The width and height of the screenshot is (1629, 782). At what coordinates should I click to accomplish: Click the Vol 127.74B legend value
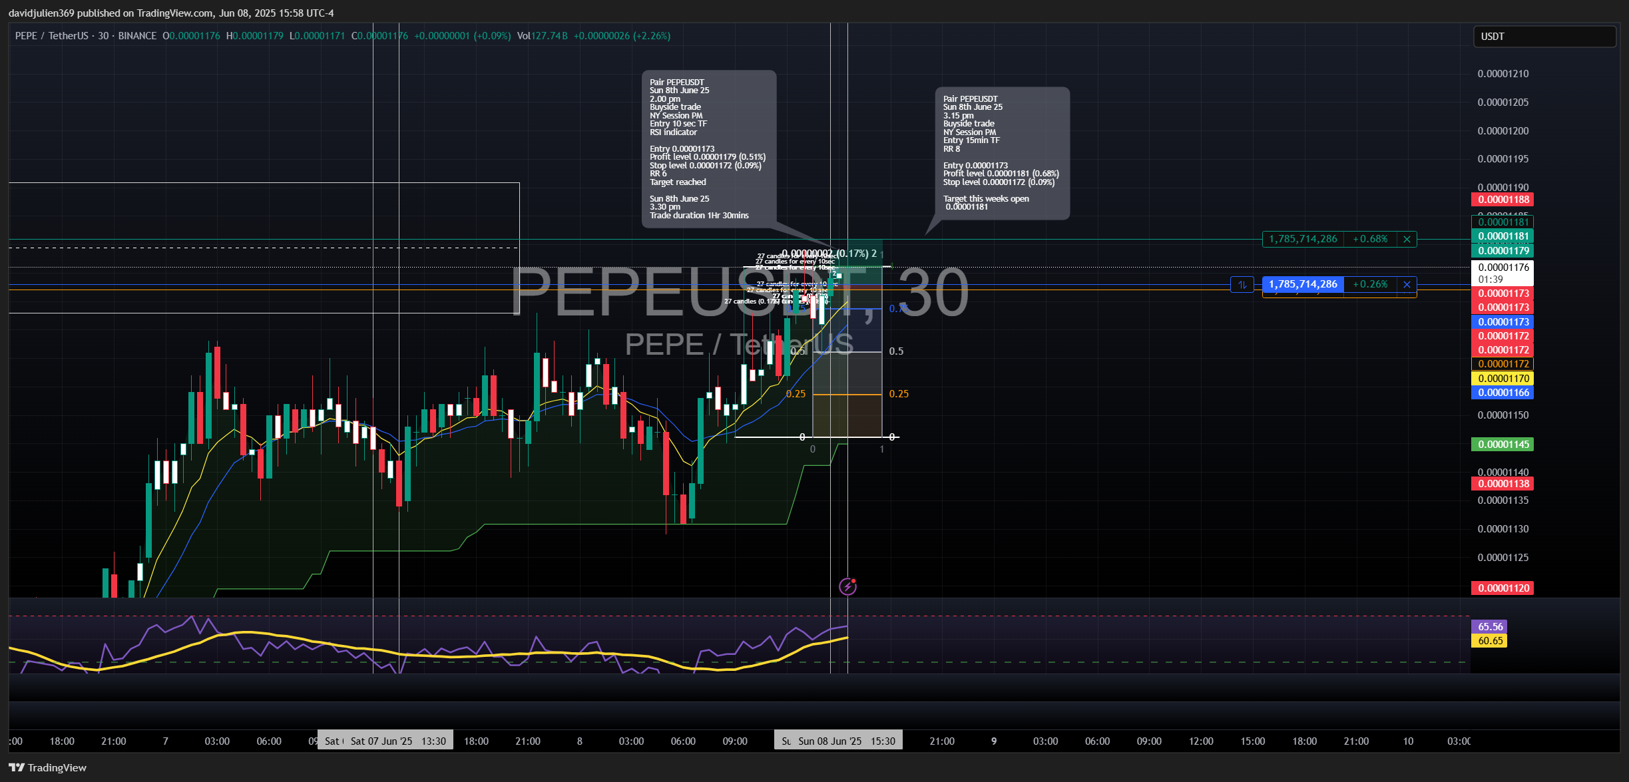543,36
